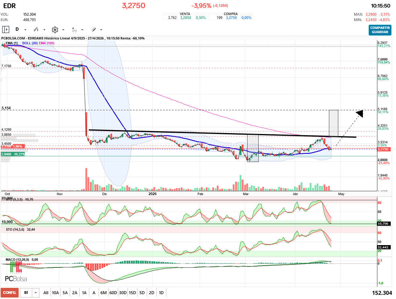This screenshot has height=299, width=396.
Task: Select the drawing pencil tool
Action: click(94, 30)
